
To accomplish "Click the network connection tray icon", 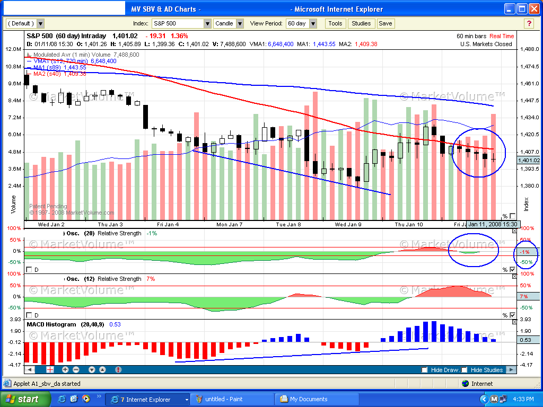I will coord(503,399).
